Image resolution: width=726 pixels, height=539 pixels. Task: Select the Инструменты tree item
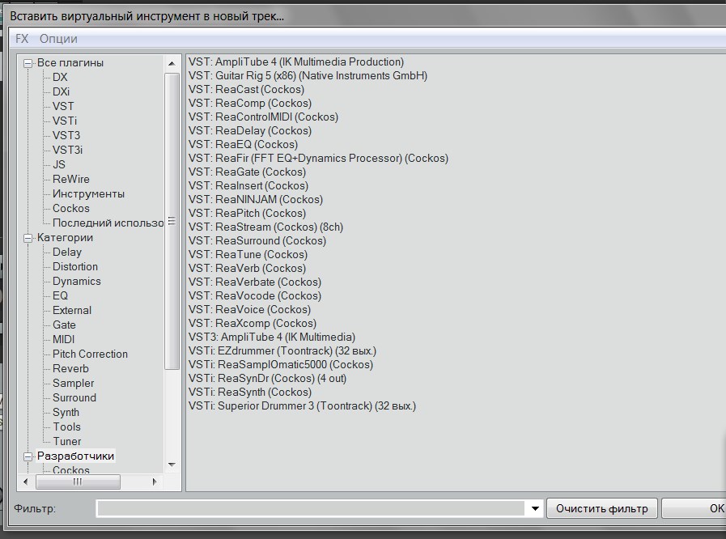(x=88, y=194)
